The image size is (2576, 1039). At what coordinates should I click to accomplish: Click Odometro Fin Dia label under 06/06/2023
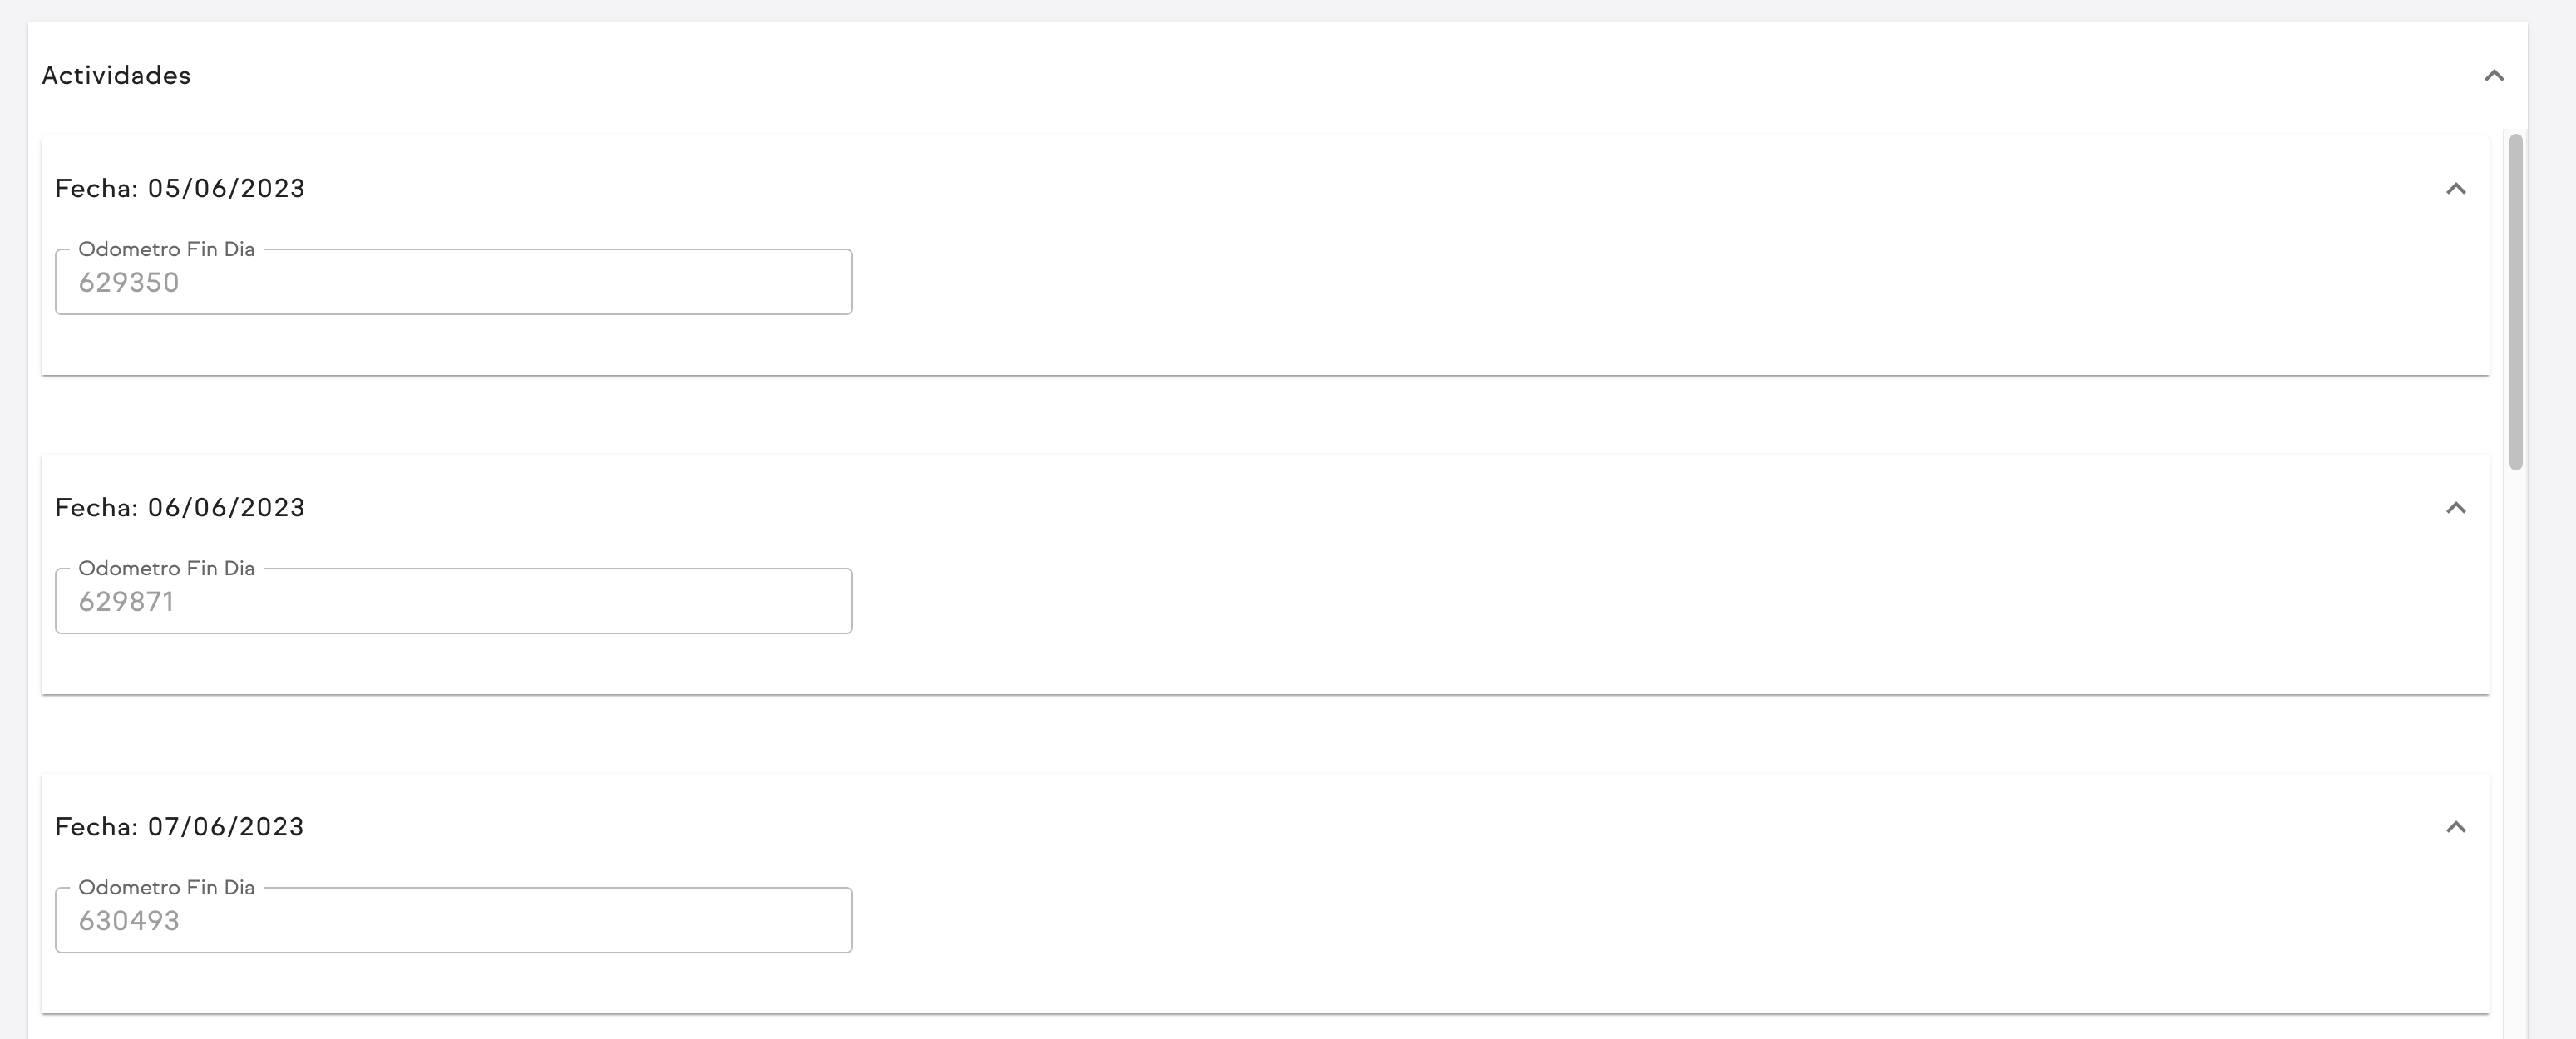point(166,568)
